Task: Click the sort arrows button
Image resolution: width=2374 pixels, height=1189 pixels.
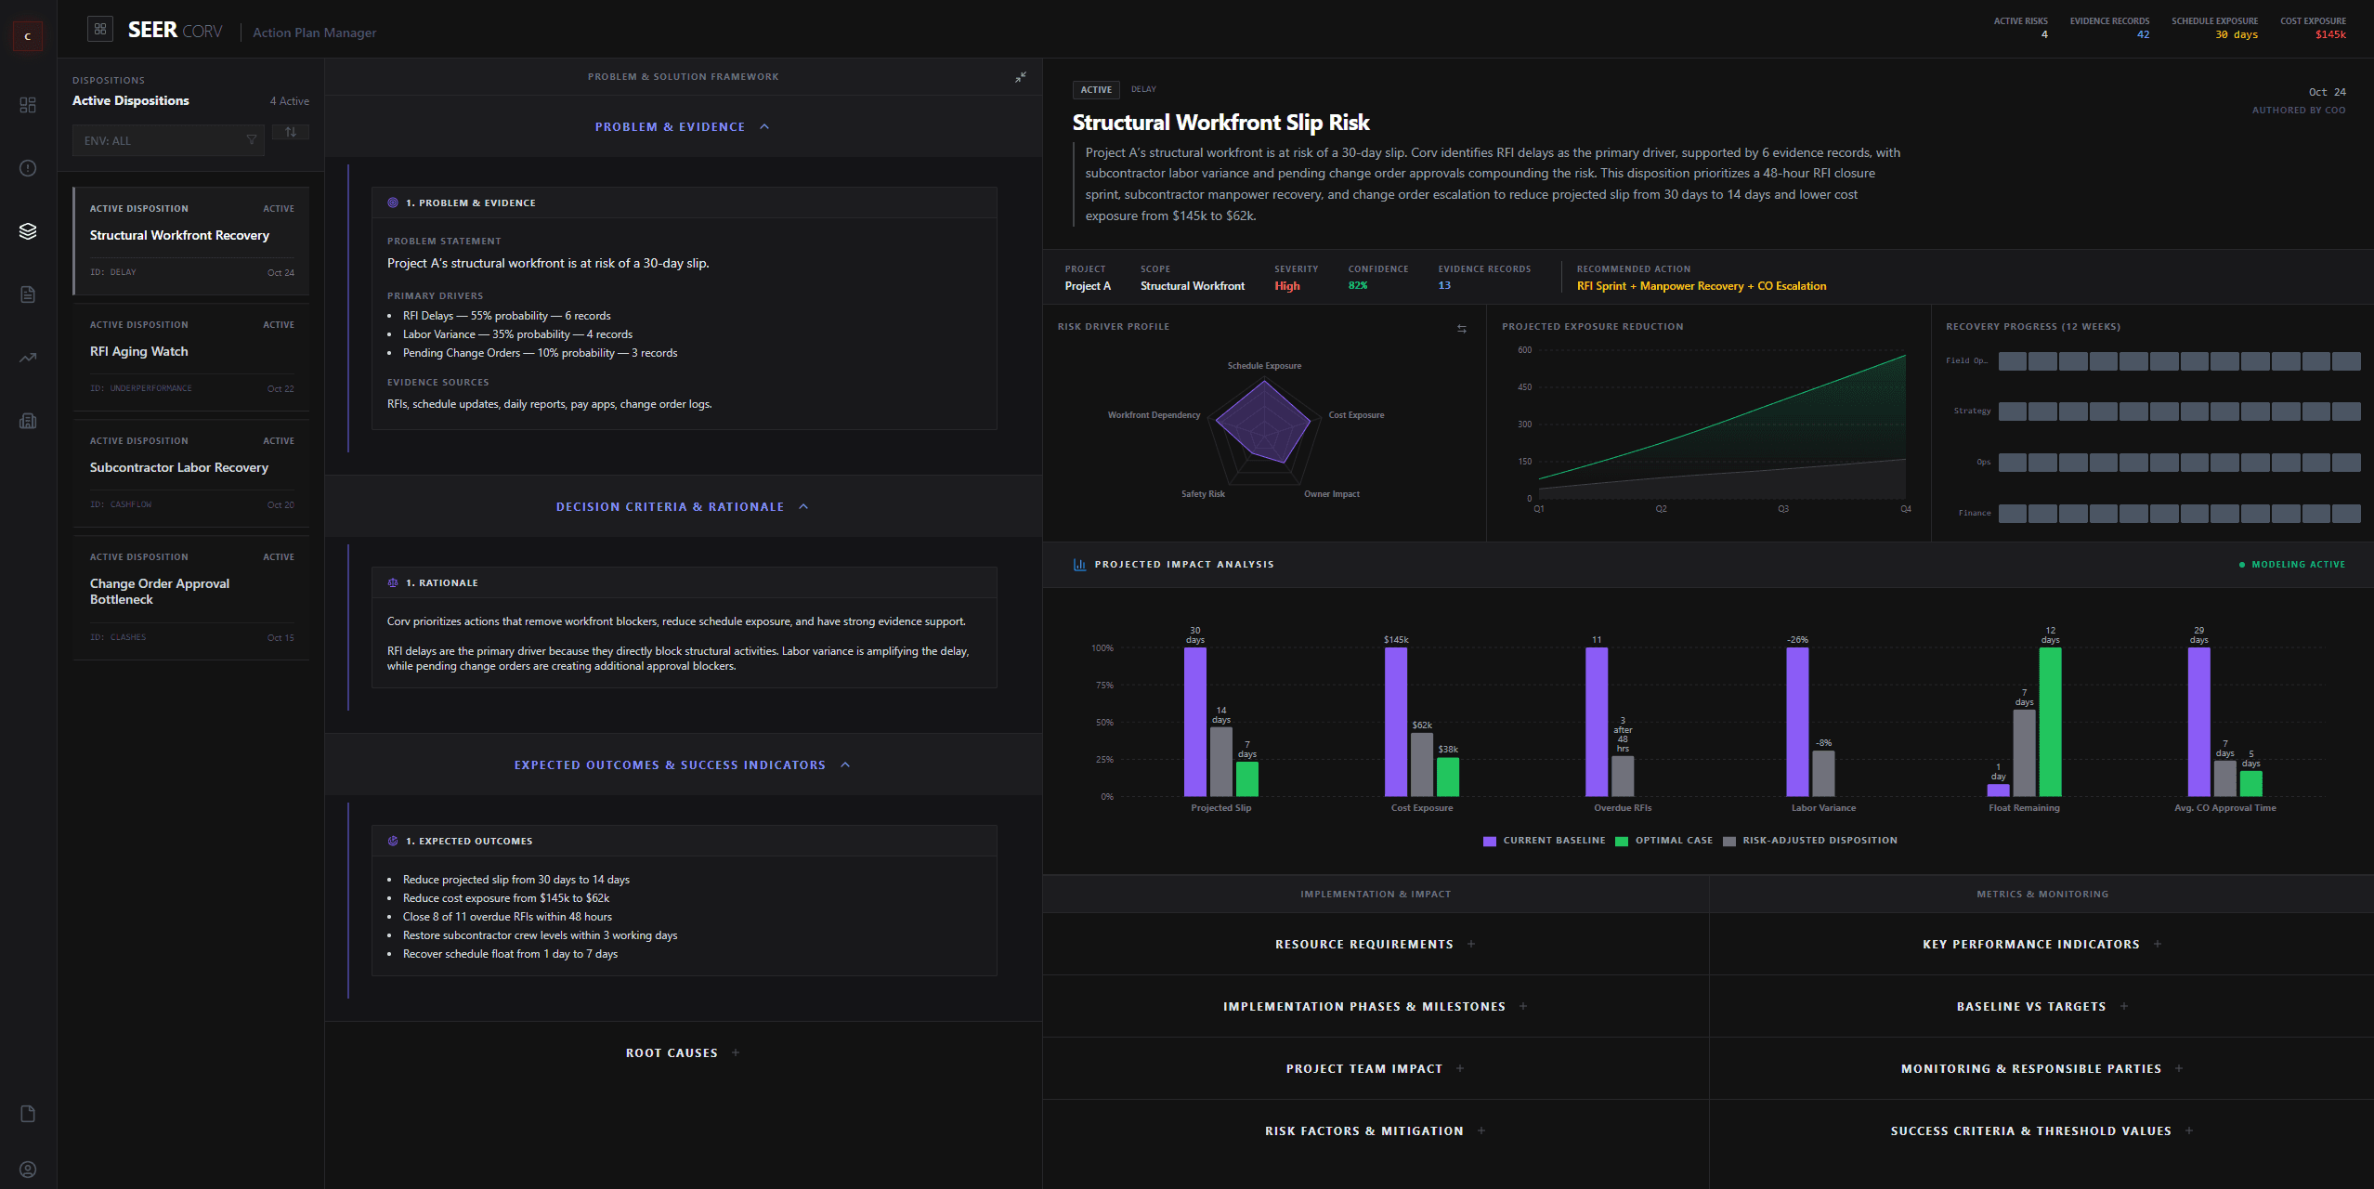Action: tap(291, 133)
